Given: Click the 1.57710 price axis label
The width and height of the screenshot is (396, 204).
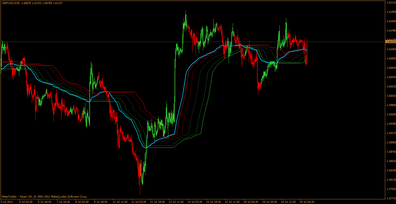Looking at the screenshot, I should 391,198.
